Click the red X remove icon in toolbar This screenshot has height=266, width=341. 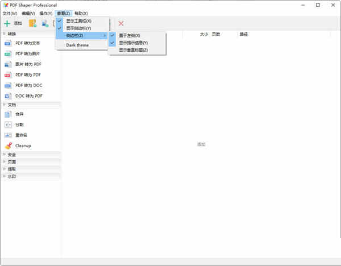pos(120,23)
